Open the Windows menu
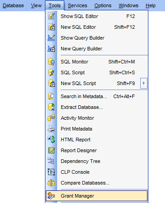The width and height of the screenshot is (165, 203). 129,5
